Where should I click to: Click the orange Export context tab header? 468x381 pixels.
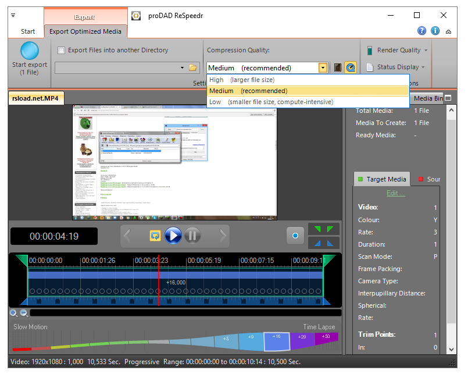pyautogui.click(x=85, y=17)
